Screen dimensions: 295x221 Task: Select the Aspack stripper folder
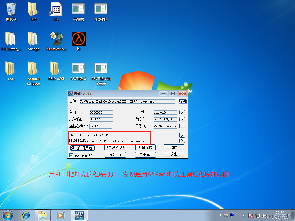click(x=33, y=73)
